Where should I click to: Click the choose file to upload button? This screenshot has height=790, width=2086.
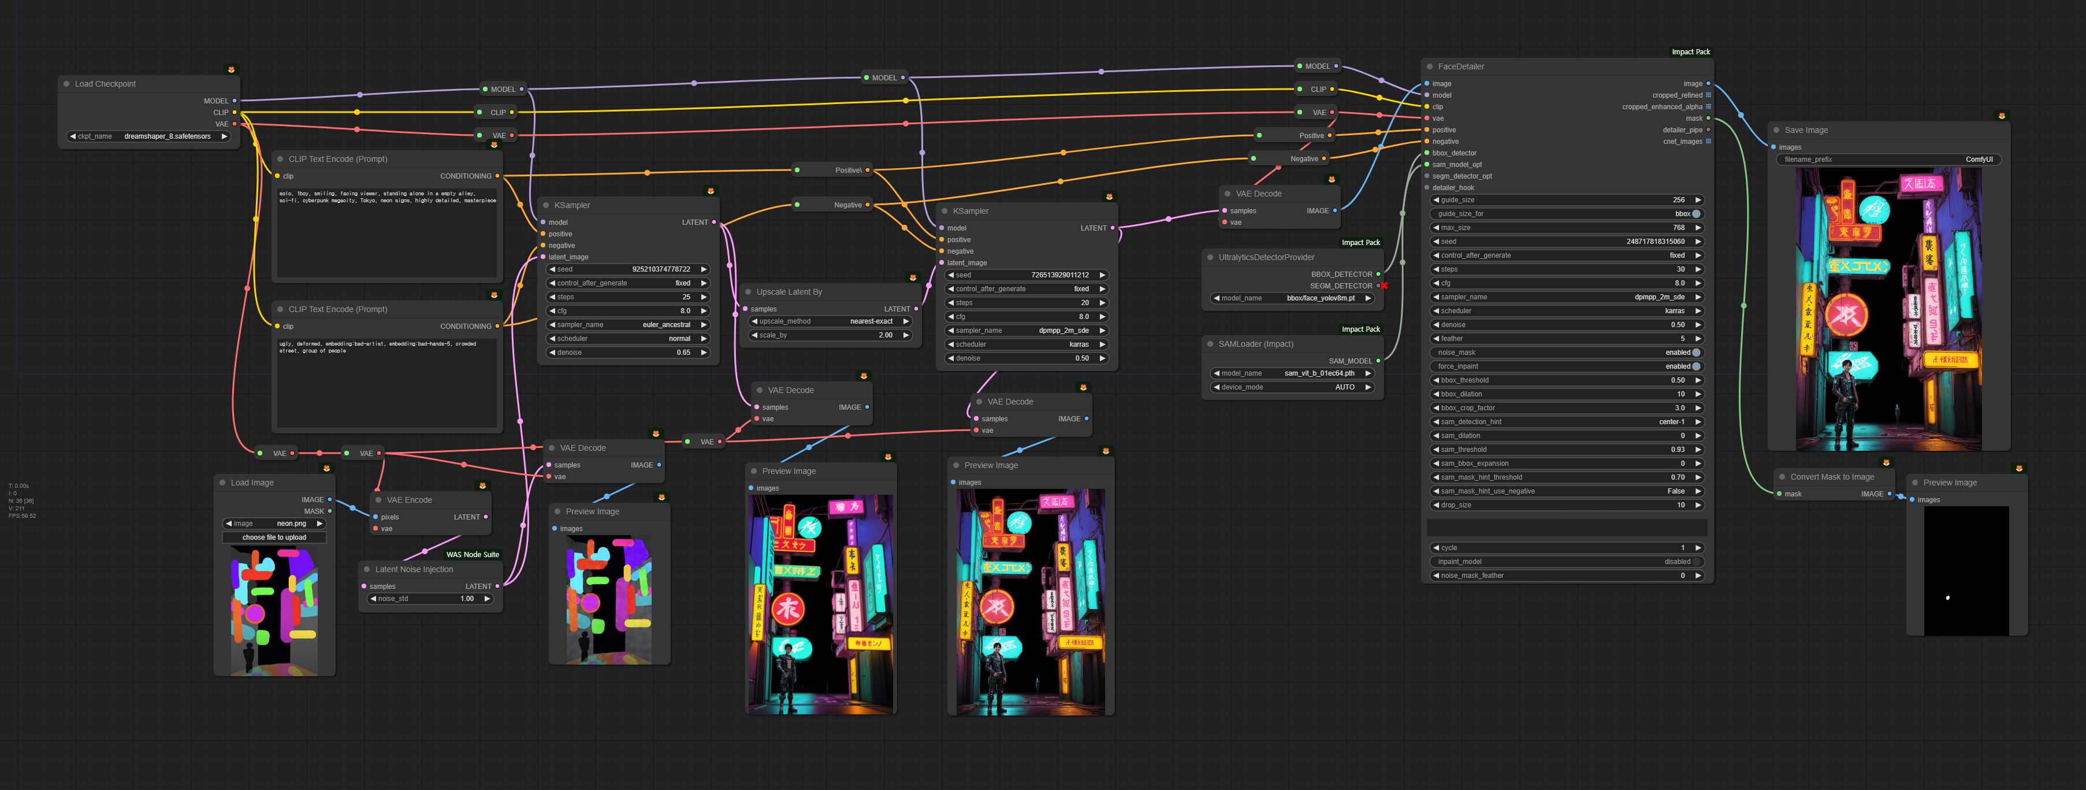pos(274,537)
